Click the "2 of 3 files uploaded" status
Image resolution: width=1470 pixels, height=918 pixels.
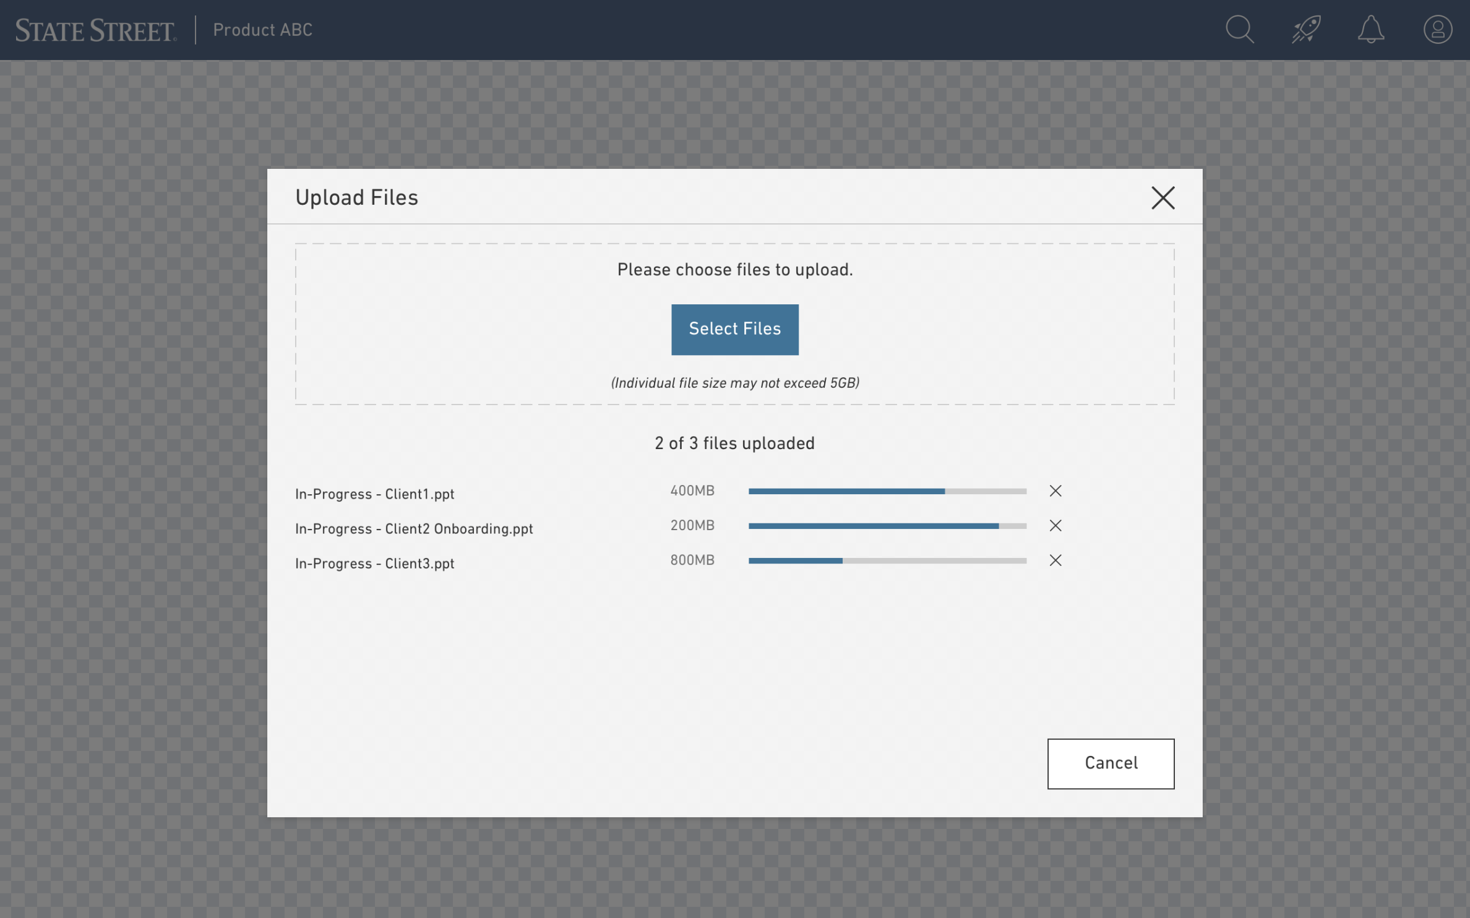point(734,444)
